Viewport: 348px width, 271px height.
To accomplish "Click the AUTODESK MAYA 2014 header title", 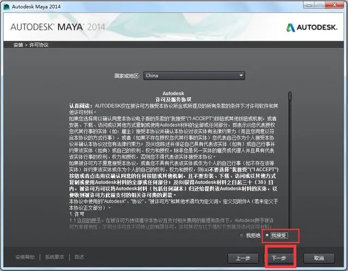I will pyautogui.click(x=58, y=27).
